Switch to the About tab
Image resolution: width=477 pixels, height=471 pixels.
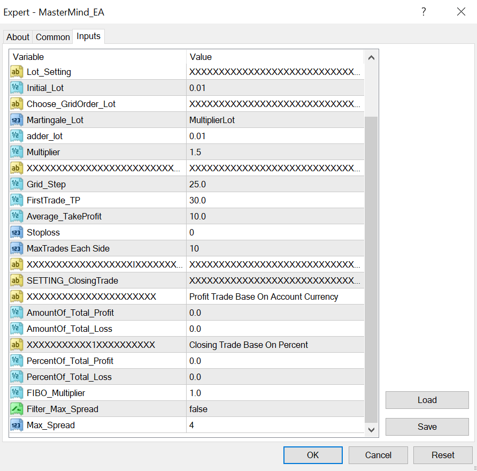(x=18, y=37)
